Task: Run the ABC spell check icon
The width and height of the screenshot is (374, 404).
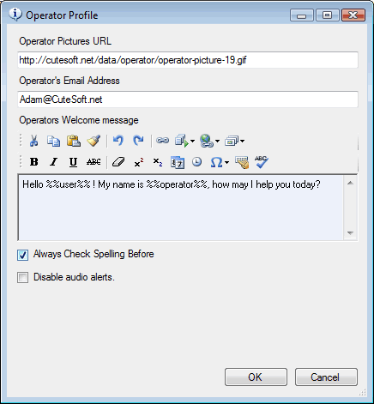Action: pyautogui.click(x=262, y=162)
